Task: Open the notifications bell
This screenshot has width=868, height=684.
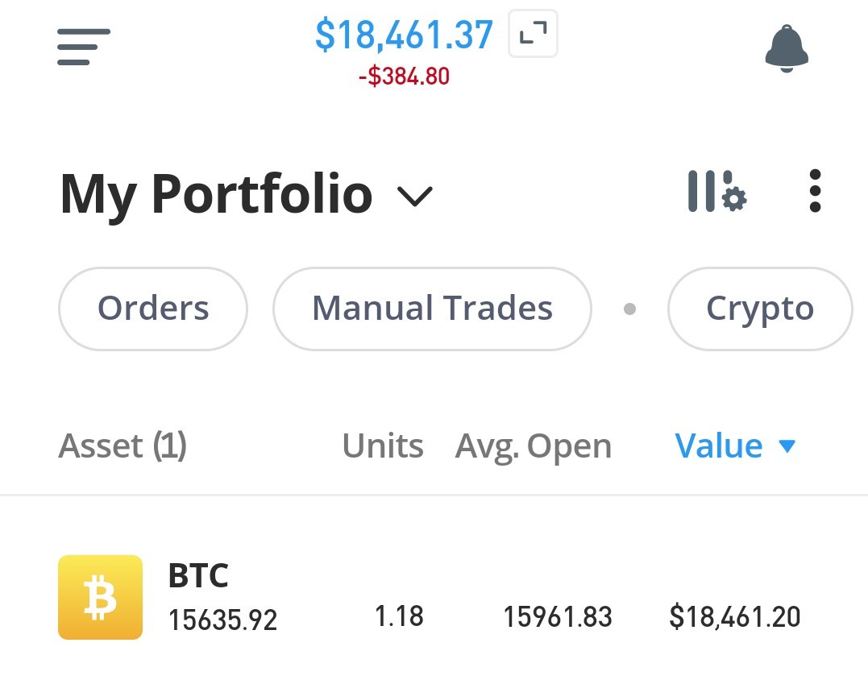Action: (x=787, y=48)
